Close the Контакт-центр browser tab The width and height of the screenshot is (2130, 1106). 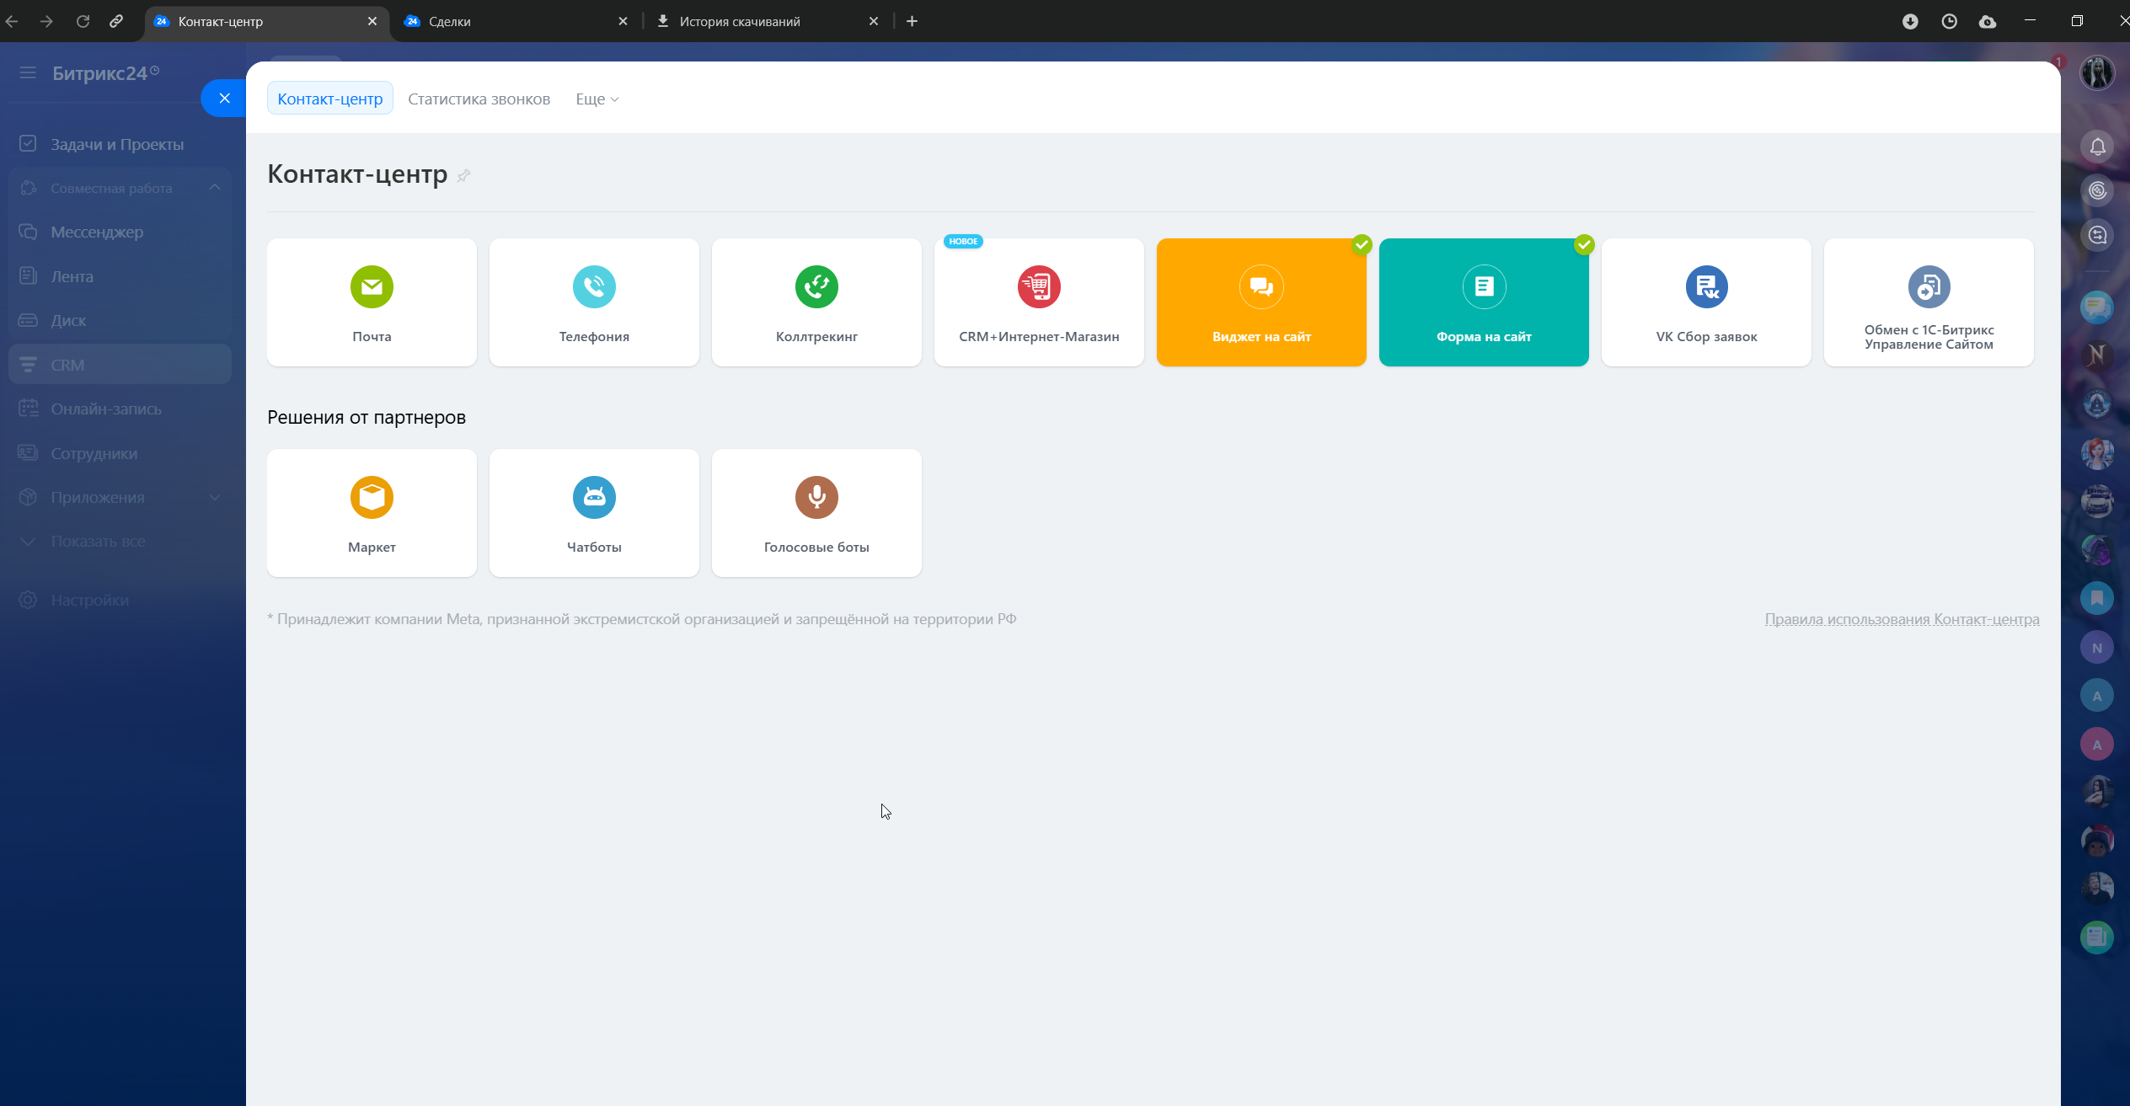pos(372,21)
